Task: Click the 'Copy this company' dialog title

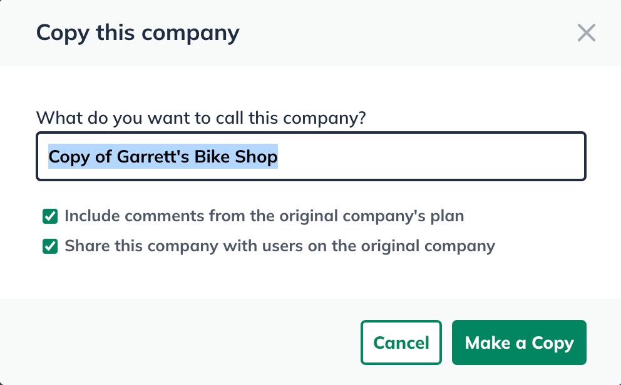Action: [138, 32]
